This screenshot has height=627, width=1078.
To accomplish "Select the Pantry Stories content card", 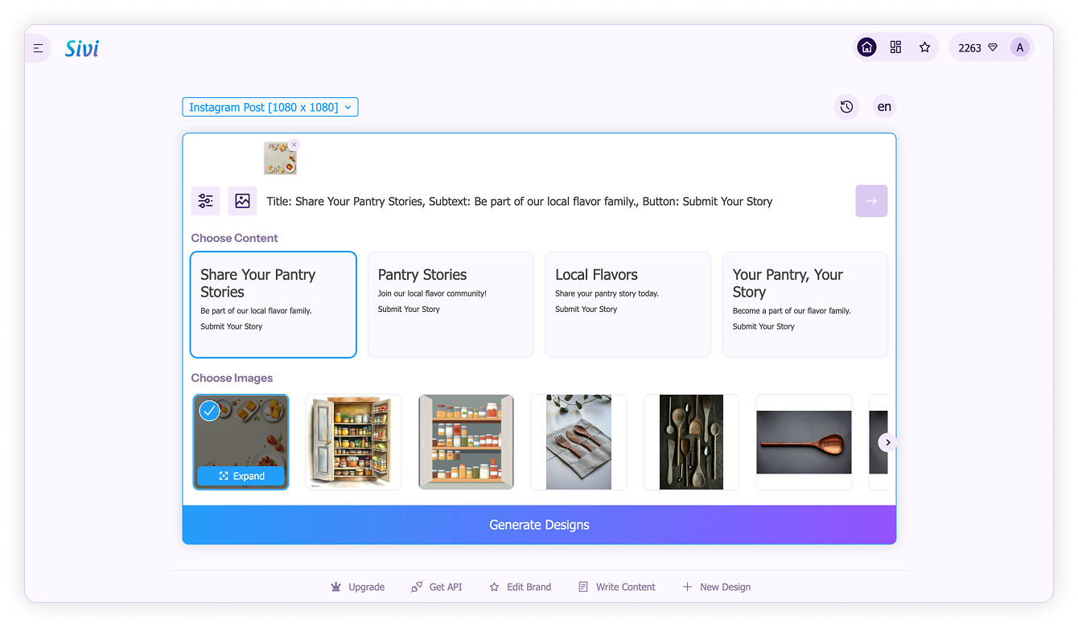I will click(x=451, y=305).
